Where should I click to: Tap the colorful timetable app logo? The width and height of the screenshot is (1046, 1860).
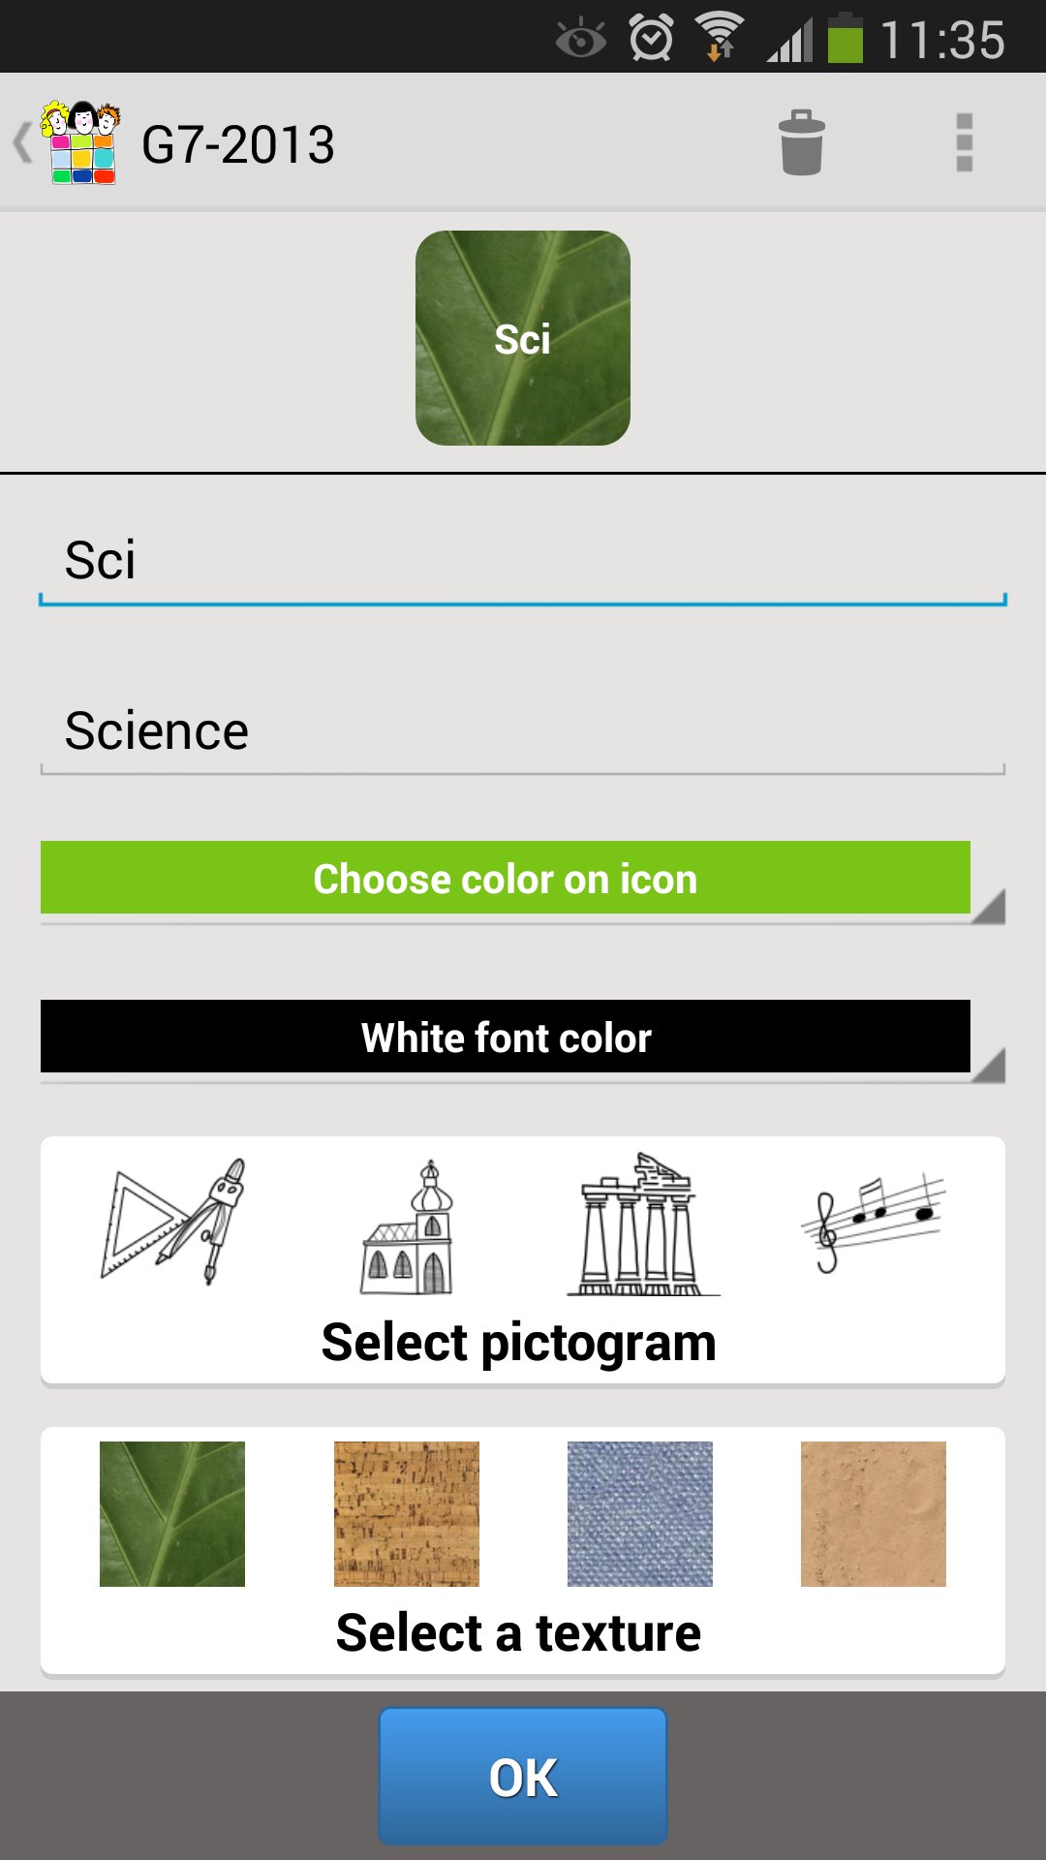pyautogui.click(x=80, y=143)
